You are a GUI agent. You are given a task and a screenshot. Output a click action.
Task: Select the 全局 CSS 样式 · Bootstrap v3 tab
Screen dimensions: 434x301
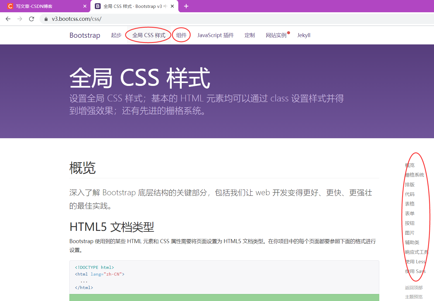tap(135, 6)
